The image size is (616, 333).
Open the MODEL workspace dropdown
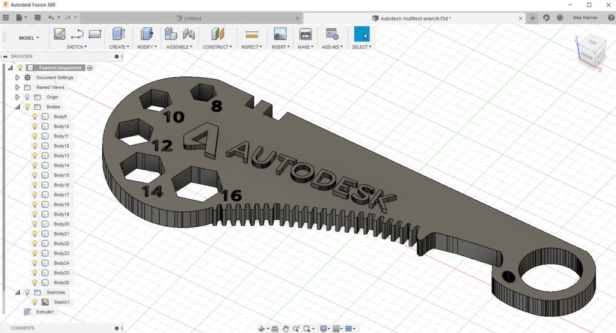(29, 38)
